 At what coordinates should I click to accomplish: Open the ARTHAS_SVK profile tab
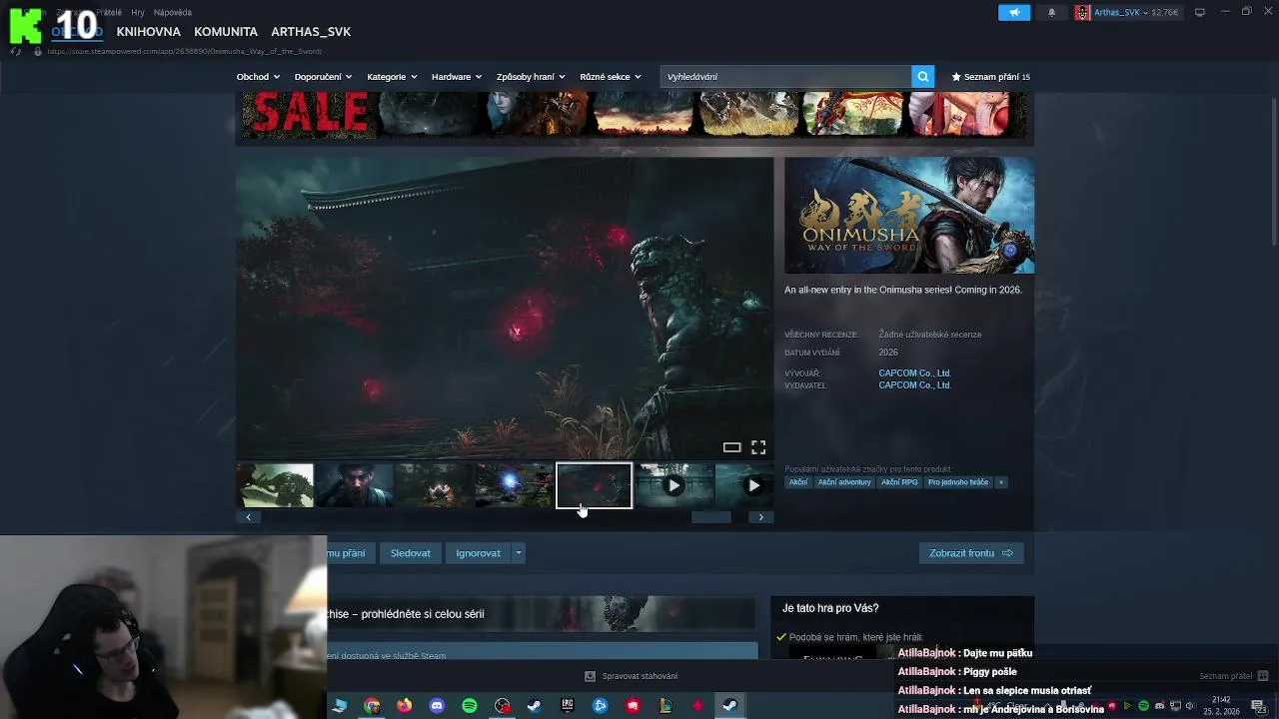point(311,32)
